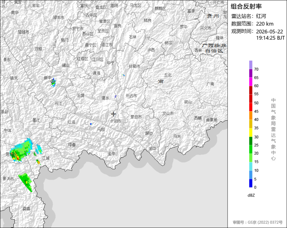Viewport: 287px width, 228px height.
Task: Click the blue 0–5 dBZ legend band
Action: point(251,183)
